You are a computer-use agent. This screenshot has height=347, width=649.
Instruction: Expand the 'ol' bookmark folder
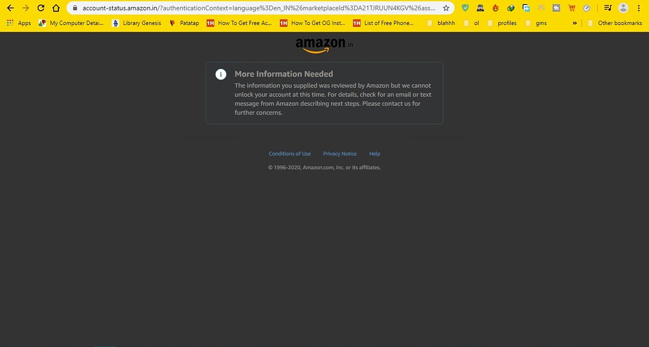click(471, 23)
